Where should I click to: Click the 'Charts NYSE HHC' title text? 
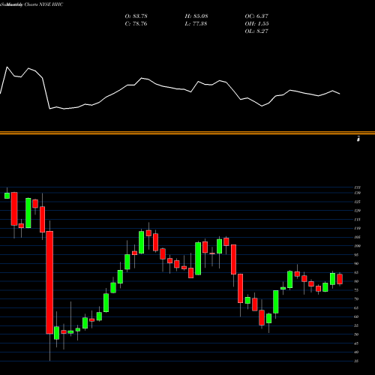[x=43, y=4]
